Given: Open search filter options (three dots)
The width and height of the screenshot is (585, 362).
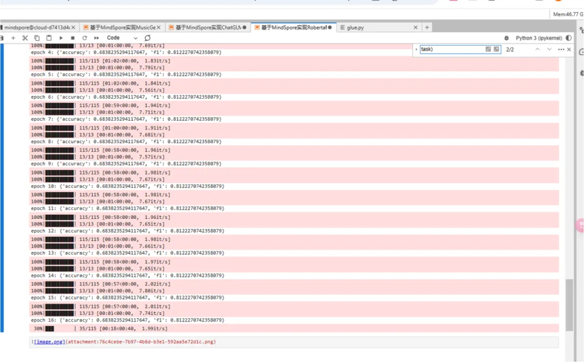Looking at the screenshot, I should (x=561, y=49).
